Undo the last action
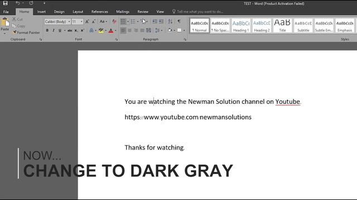This screenshot has height=200, width=357. point(18,3)
